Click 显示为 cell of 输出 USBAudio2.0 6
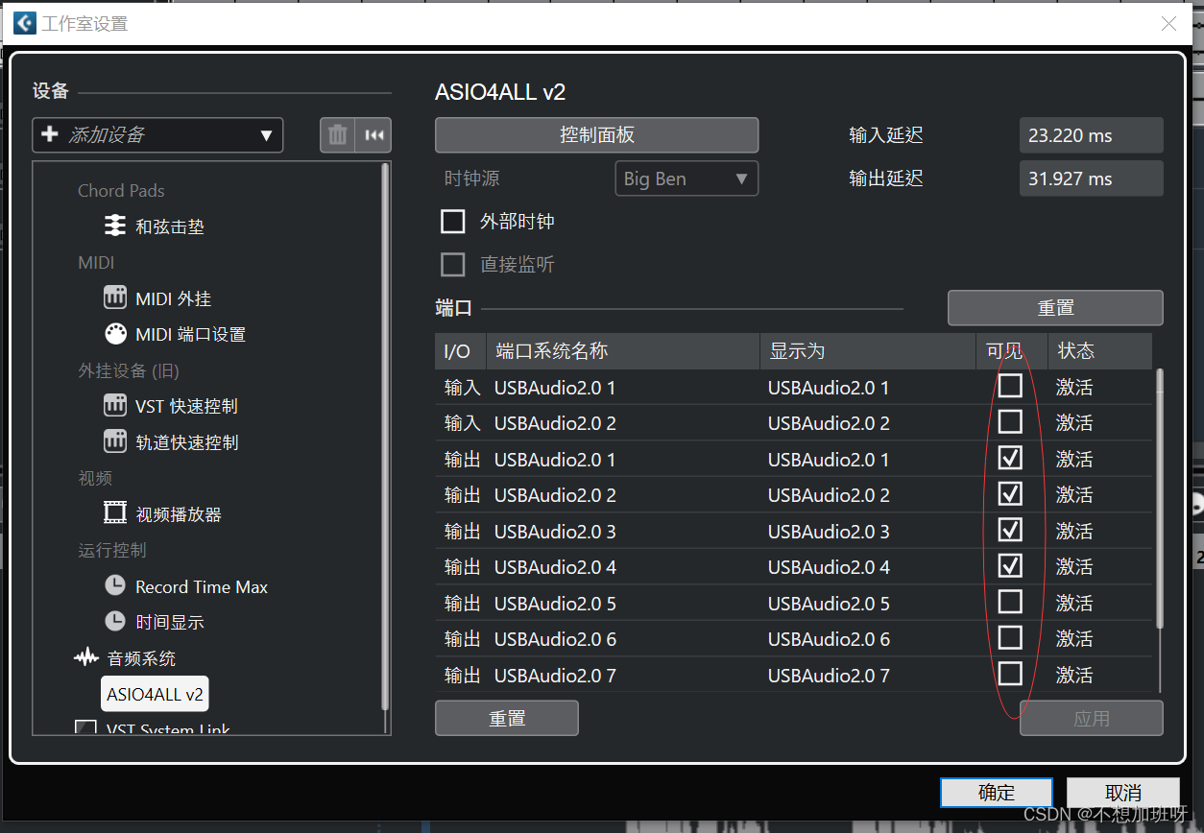The height and width of the screenshot is (833, 1204). (868, 639)
